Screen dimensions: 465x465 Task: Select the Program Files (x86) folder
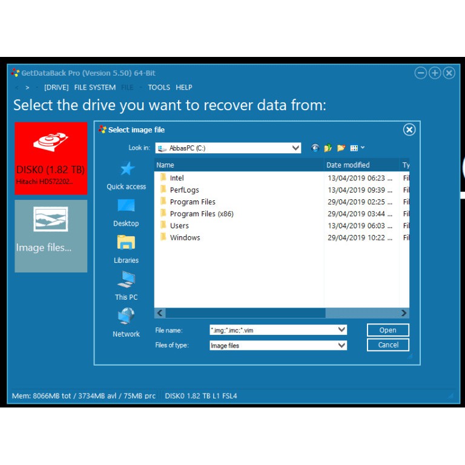tap(202, 214)
